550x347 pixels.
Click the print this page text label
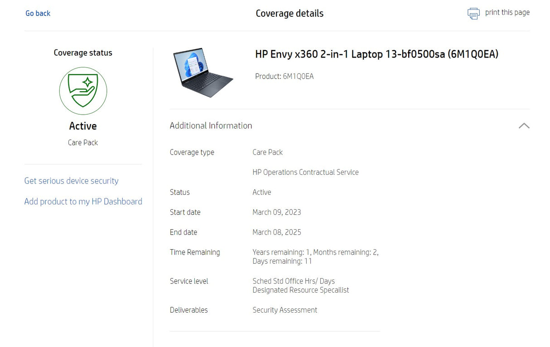(507, 13)
